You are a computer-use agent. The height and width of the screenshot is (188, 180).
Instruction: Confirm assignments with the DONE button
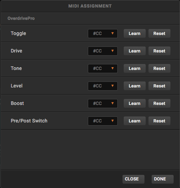pyautogui.click(x=162, y=179)
